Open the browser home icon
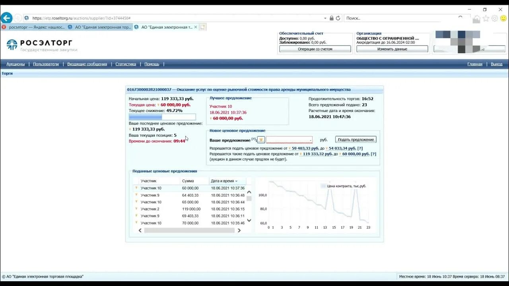 (x=477, y=18)
